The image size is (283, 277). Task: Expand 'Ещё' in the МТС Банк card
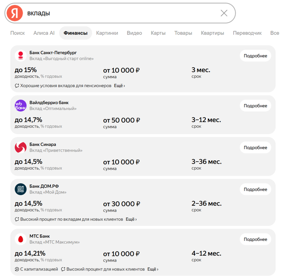point(153,269)
